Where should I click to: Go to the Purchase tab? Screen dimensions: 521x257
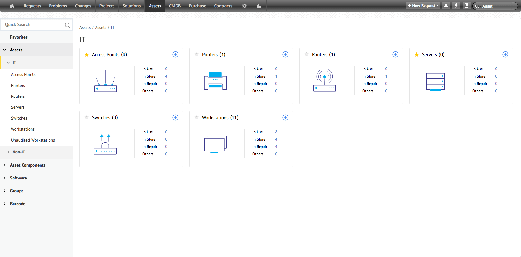pos(197,6)
